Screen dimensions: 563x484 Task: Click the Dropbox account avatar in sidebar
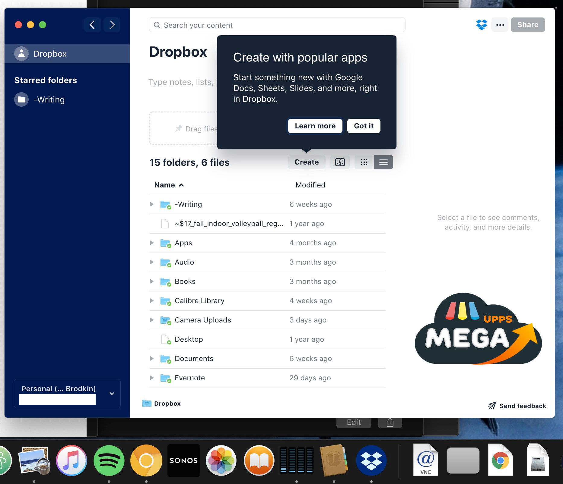pyautogui.click(x=21, y=54)
